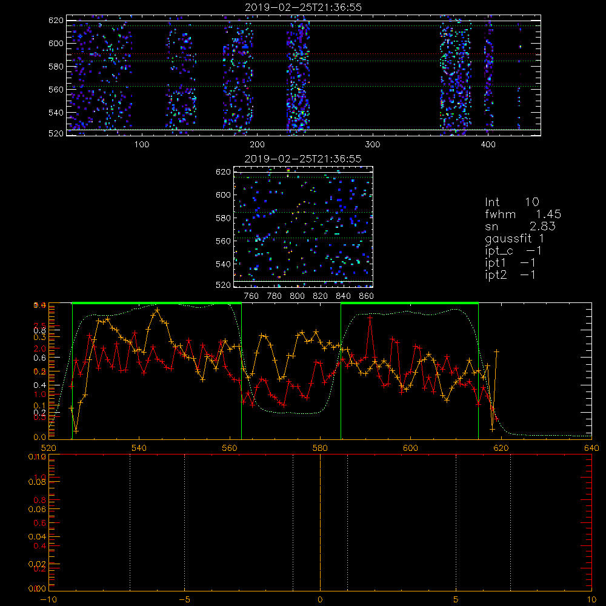Click x-axis label 560 on profile line plot
606x606 pixels.
point(230,448)
